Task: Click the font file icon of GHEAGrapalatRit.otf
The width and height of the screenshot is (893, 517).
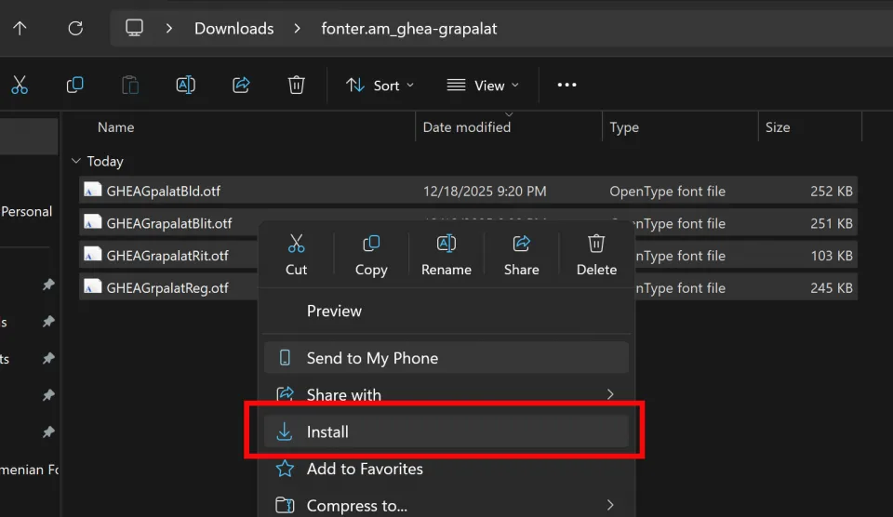Action: coord(93,255)
